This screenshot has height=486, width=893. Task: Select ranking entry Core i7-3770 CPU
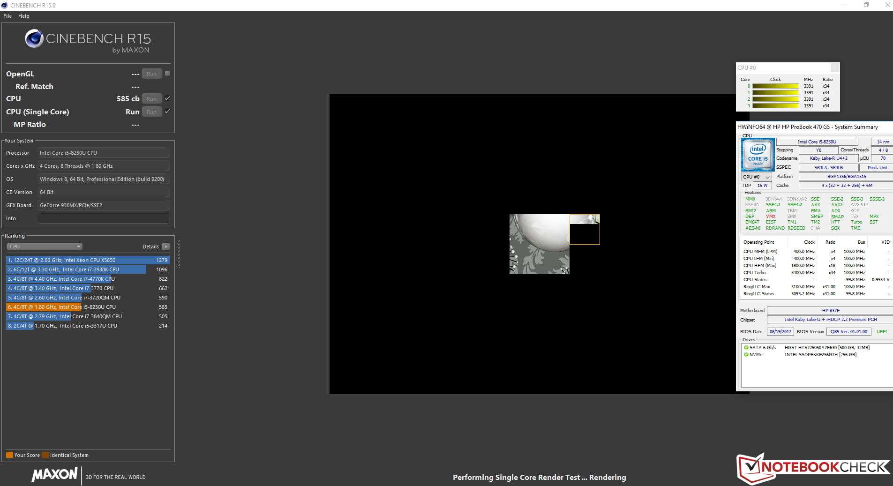(88, 288)
